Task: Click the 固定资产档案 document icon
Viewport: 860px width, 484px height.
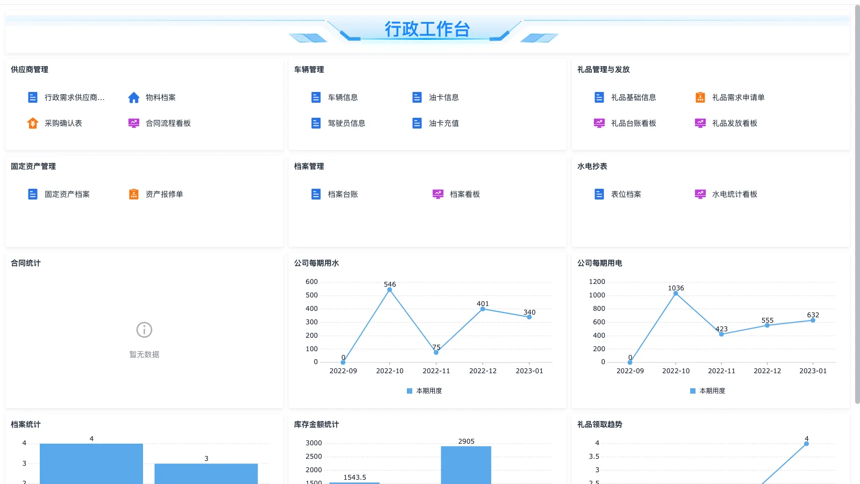Action: [x=33, y=194]
